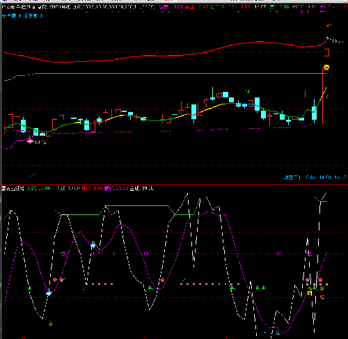Click the orange C label beside the last candle

coord(327,96)
